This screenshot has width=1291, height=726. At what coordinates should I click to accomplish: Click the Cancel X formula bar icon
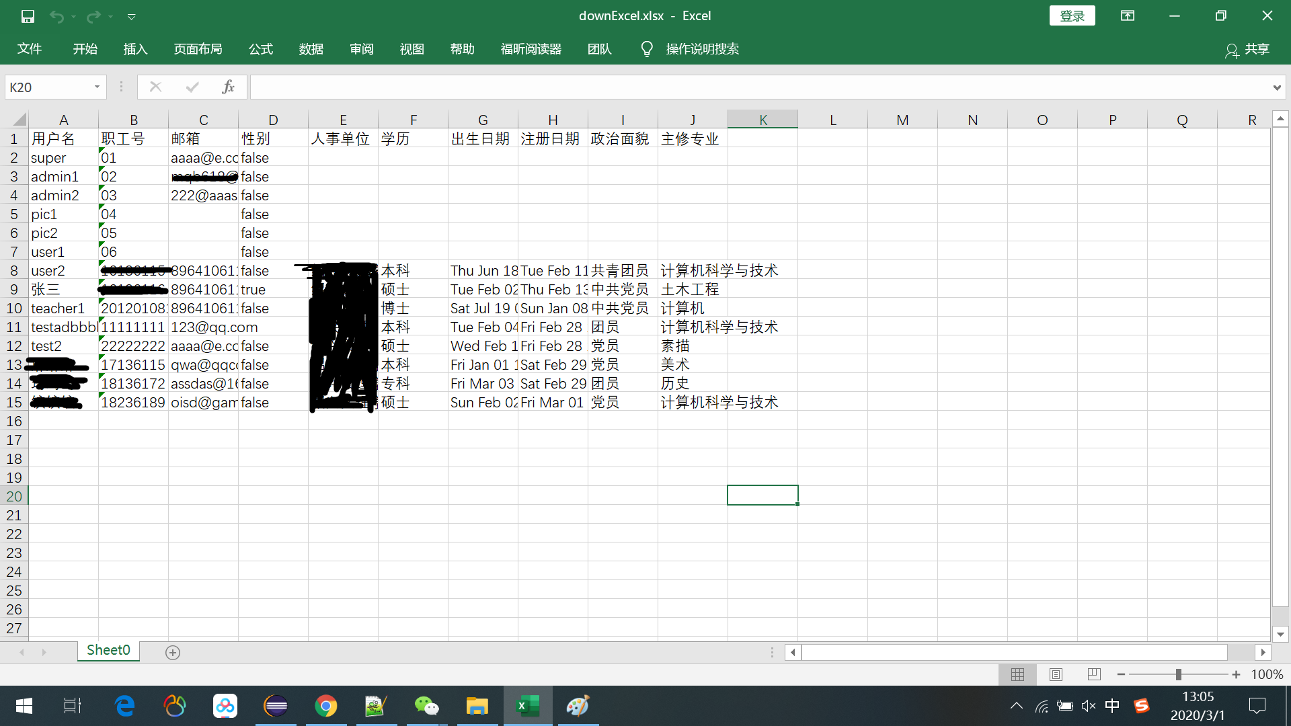point(155,87)
